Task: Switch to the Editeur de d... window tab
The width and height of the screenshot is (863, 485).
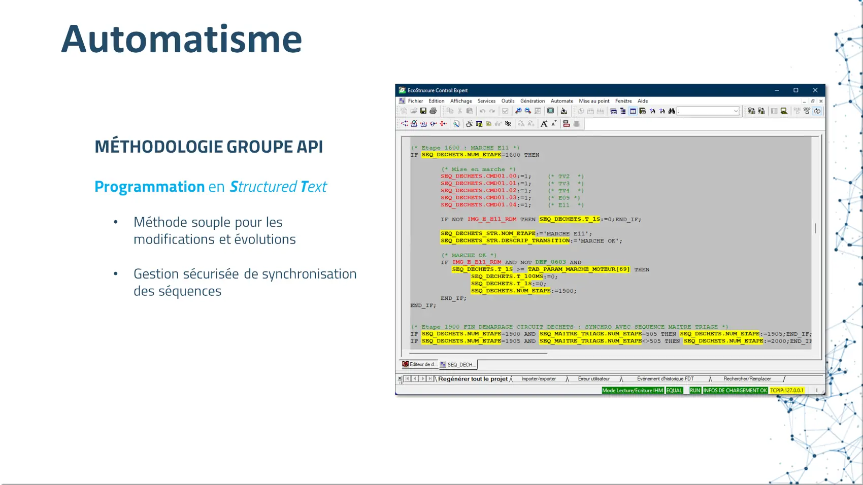Action: point(419,364)
